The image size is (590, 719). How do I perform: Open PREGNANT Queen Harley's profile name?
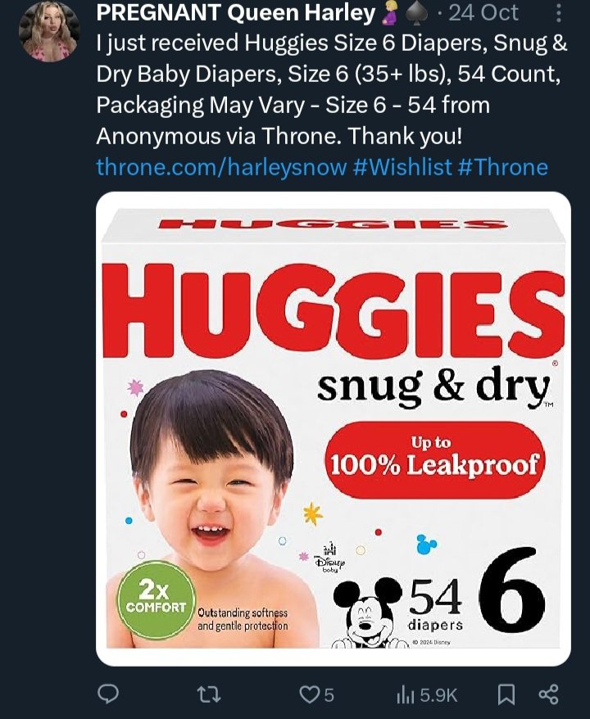coord(235,13)
